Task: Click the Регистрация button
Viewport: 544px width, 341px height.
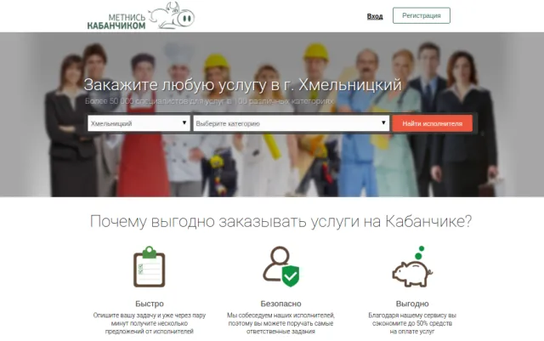Action: (422, 15)
